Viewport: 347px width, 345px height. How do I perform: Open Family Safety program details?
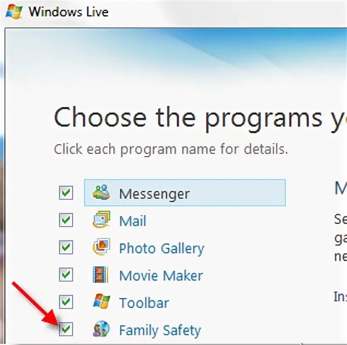(x=160, y=331)
